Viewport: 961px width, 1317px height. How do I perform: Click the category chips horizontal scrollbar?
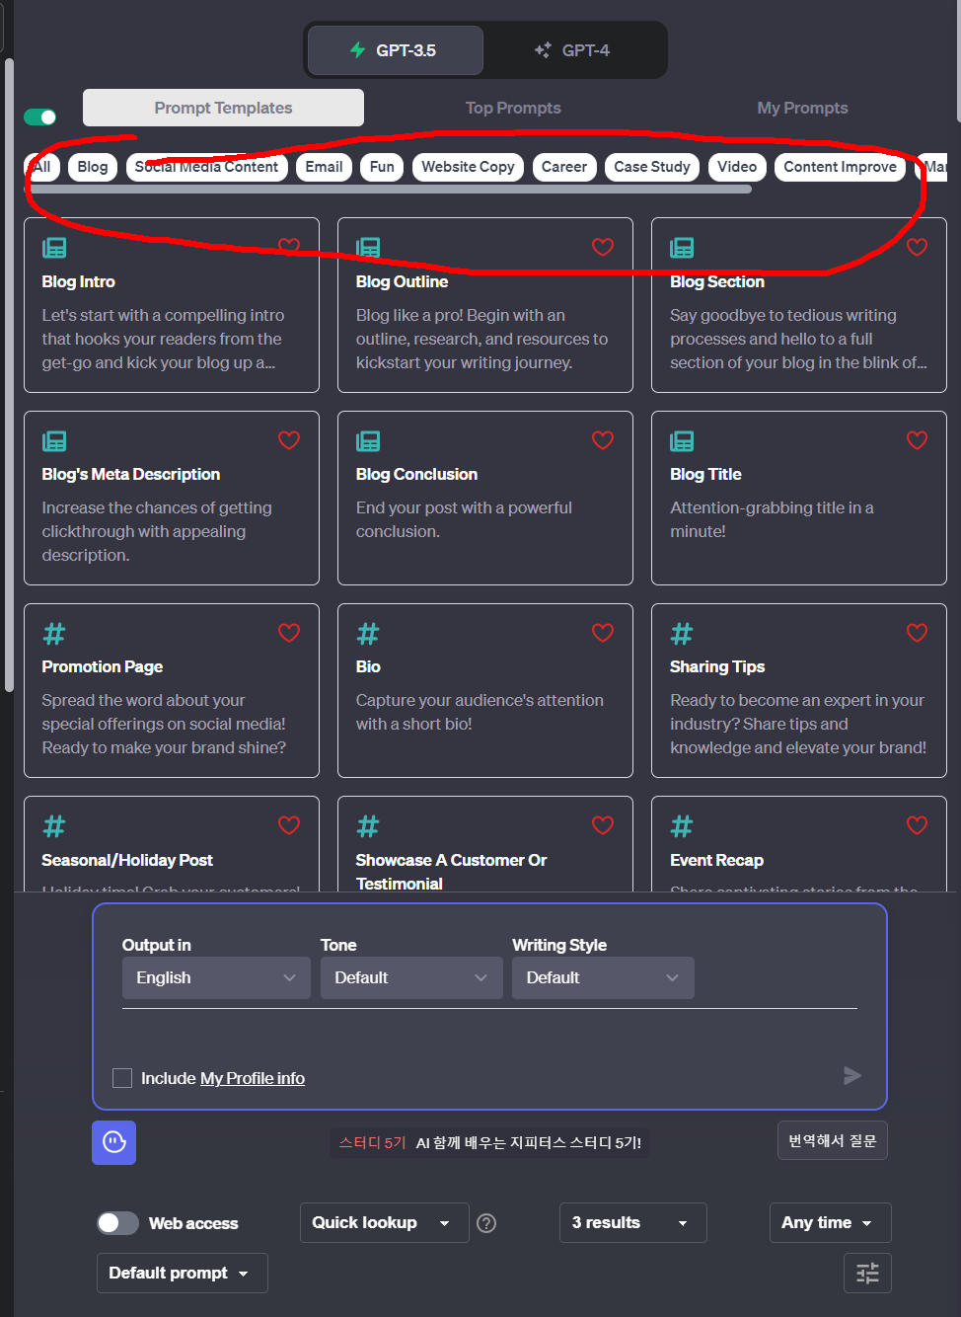tap(390, 190)
